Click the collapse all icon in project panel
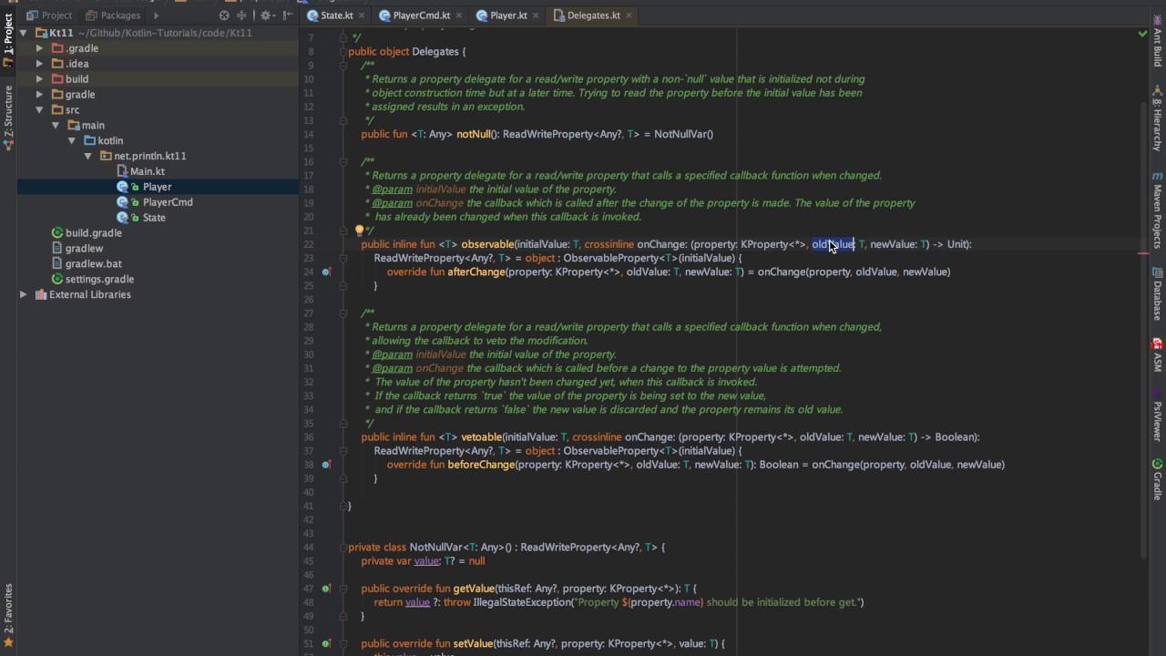1166x656 pixels. (x=242, y=15)
